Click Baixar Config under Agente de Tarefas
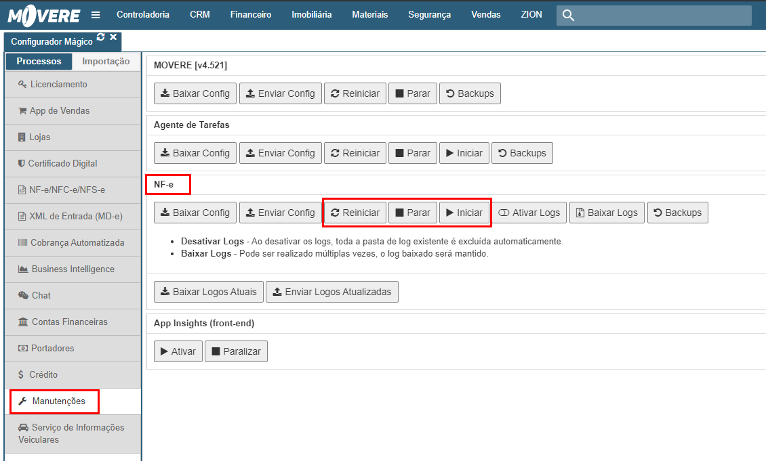766x461 pixels. click(x=195, y=153)
